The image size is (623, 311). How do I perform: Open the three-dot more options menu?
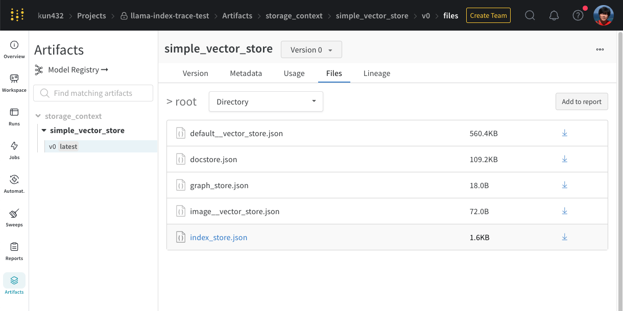click(600, 49)
